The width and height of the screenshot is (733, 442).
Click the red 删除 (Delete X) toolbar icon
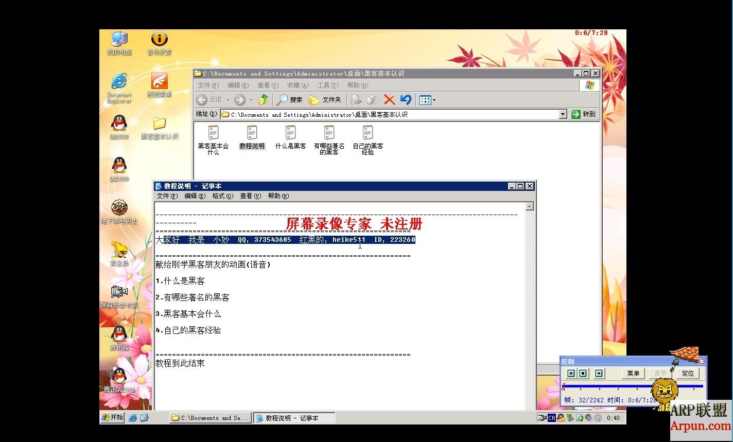coord(390,99)
